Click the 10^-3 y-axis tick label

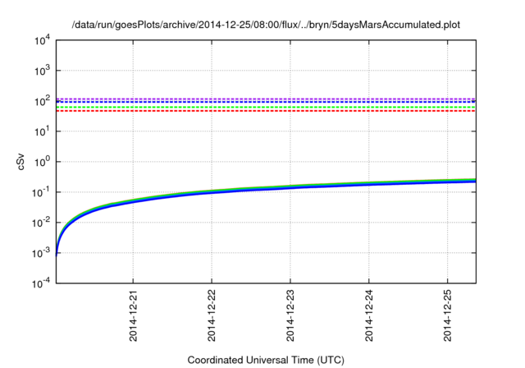click(x=41, y=253)
